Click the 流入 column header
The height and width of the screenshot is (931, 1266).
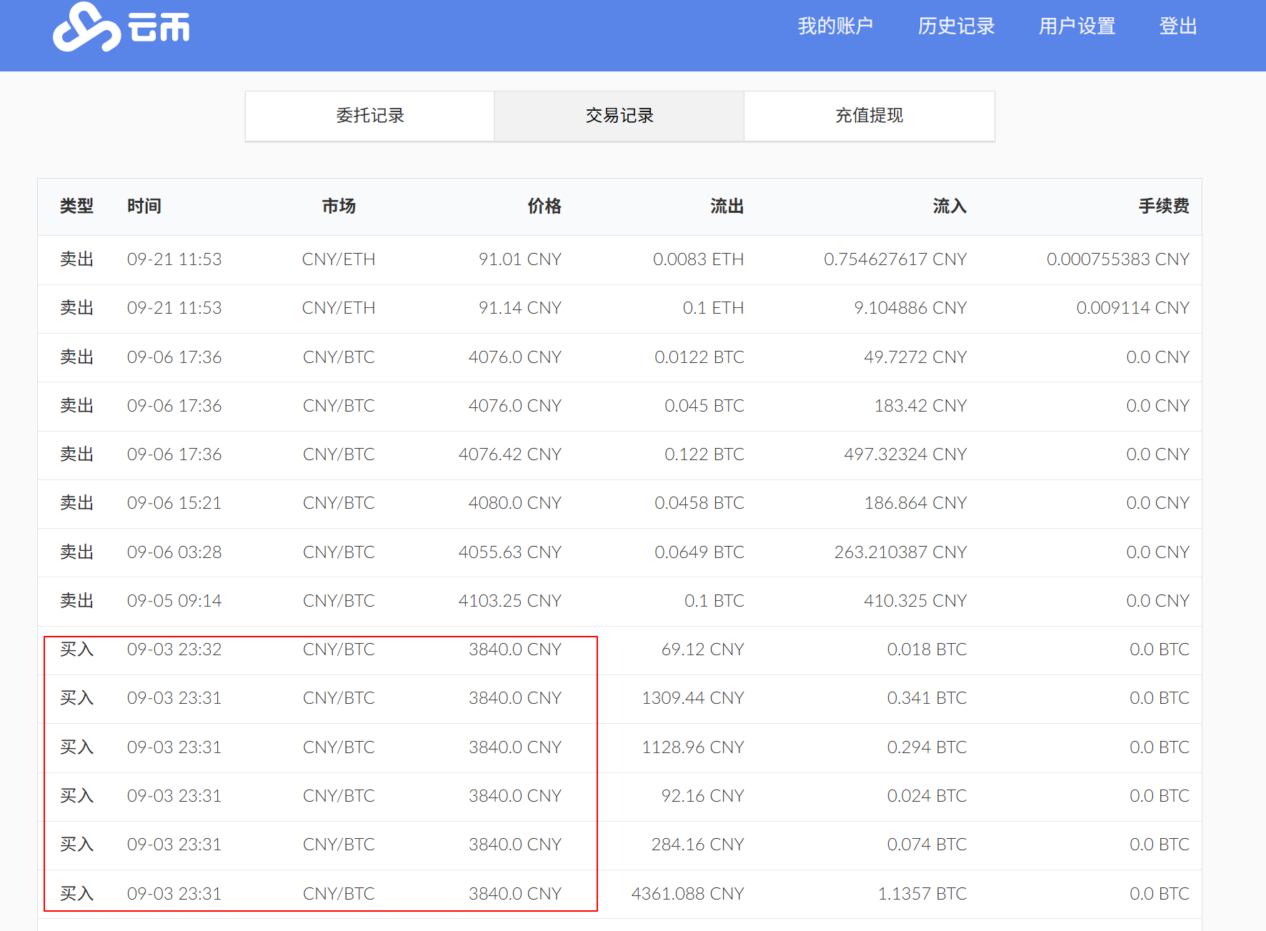(x=949, y=206)
